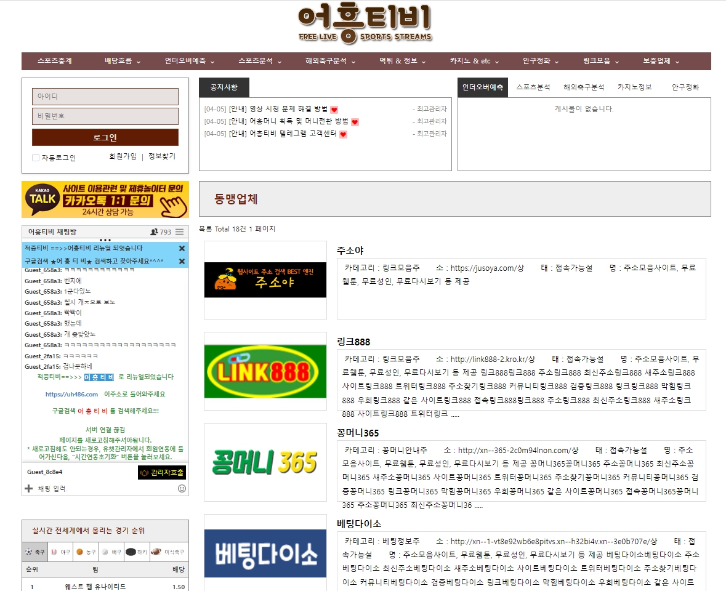
Task: Click the 회원가입 link
Action: 123,156
